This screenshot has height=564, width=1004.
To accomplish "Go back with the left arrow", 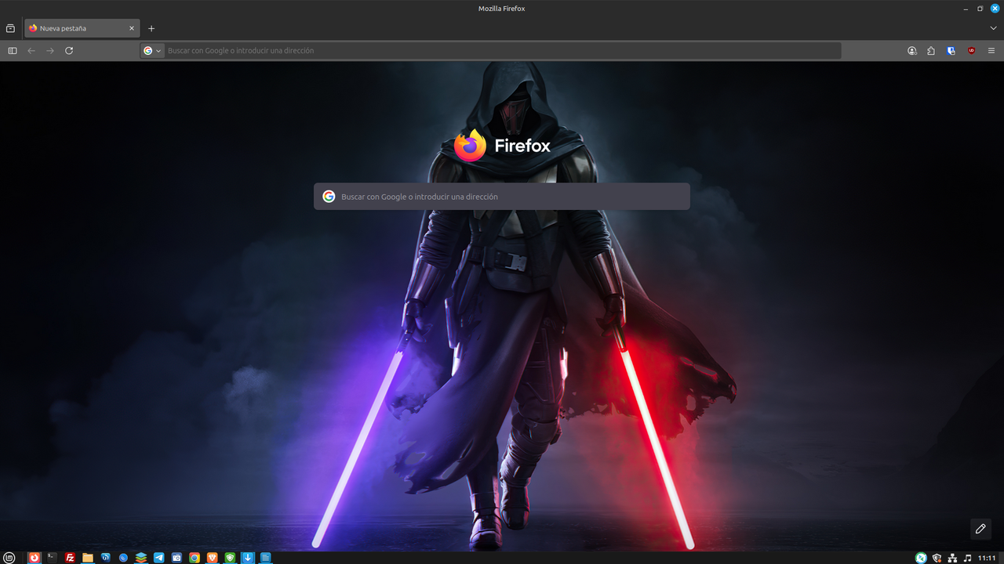I will click(31, 50).
